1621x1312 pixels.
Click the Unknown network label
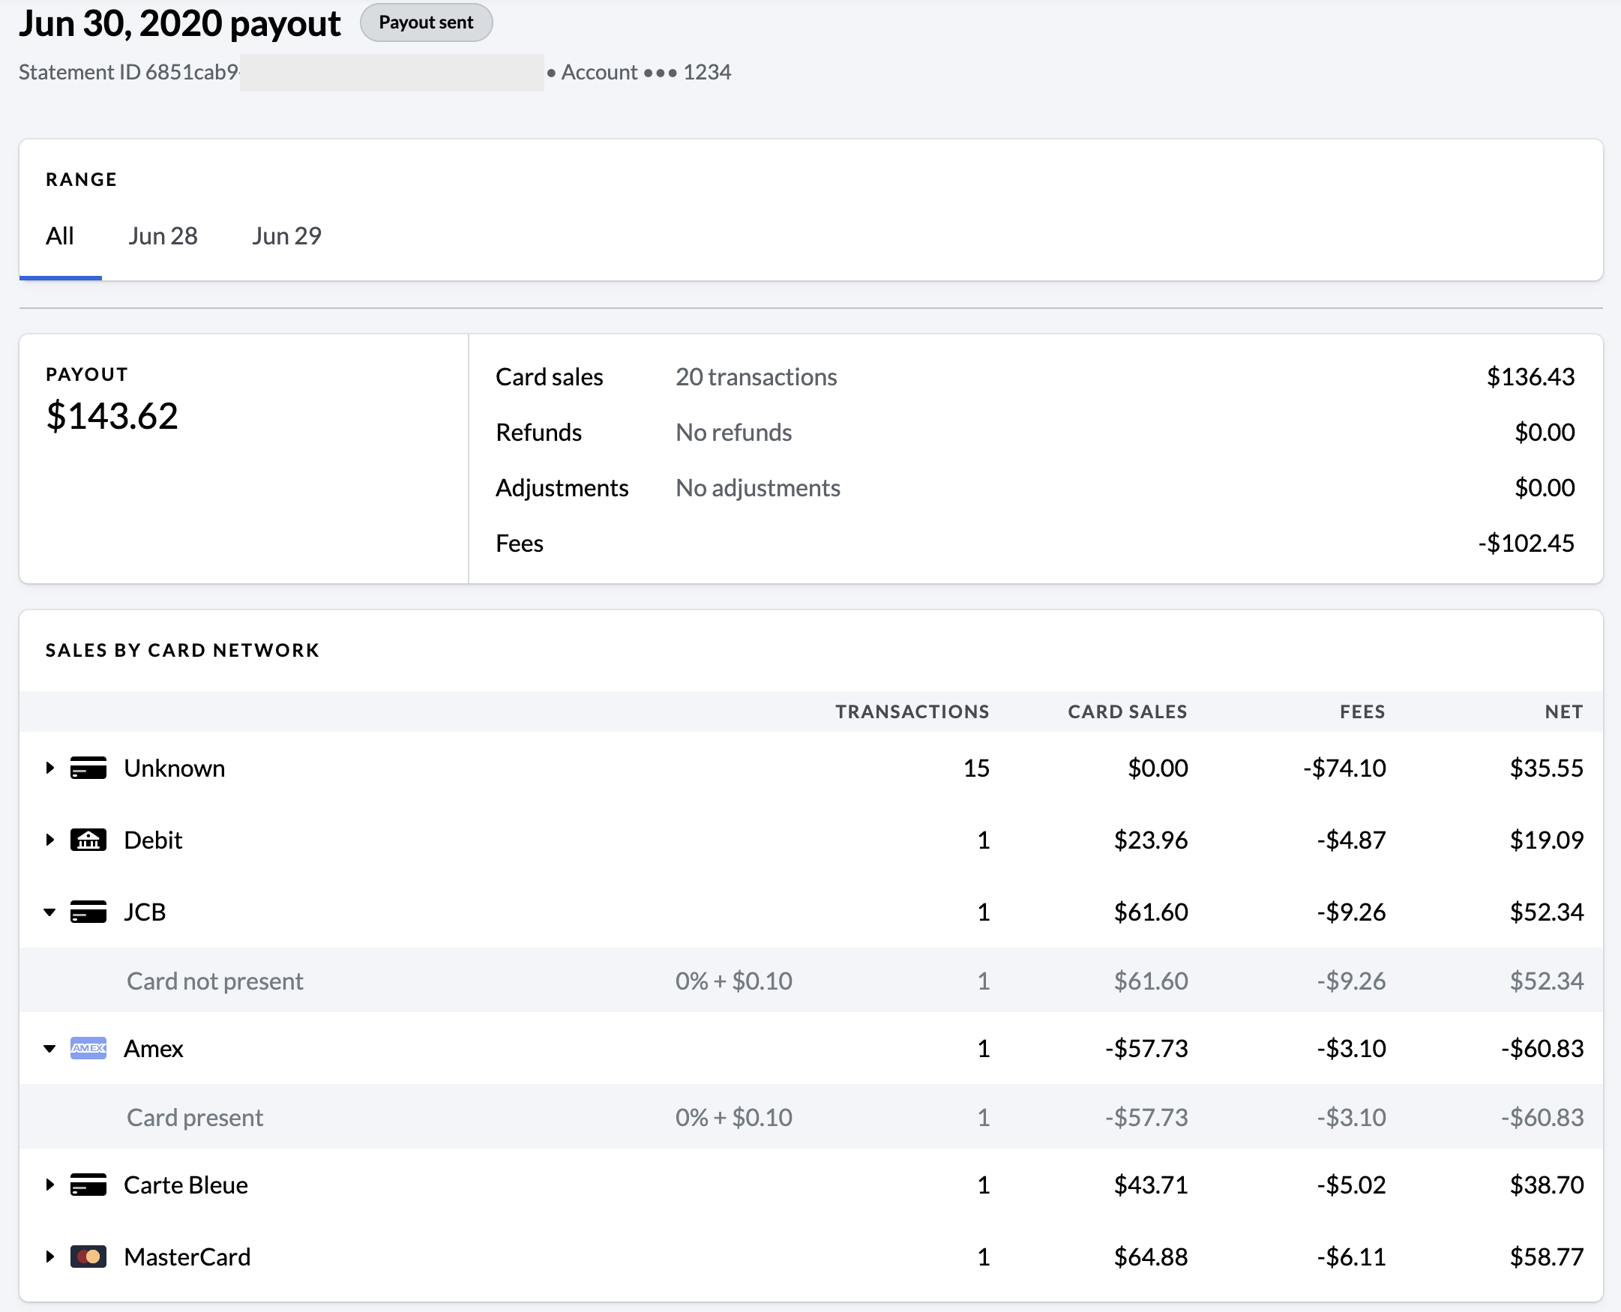pos(175,768)
